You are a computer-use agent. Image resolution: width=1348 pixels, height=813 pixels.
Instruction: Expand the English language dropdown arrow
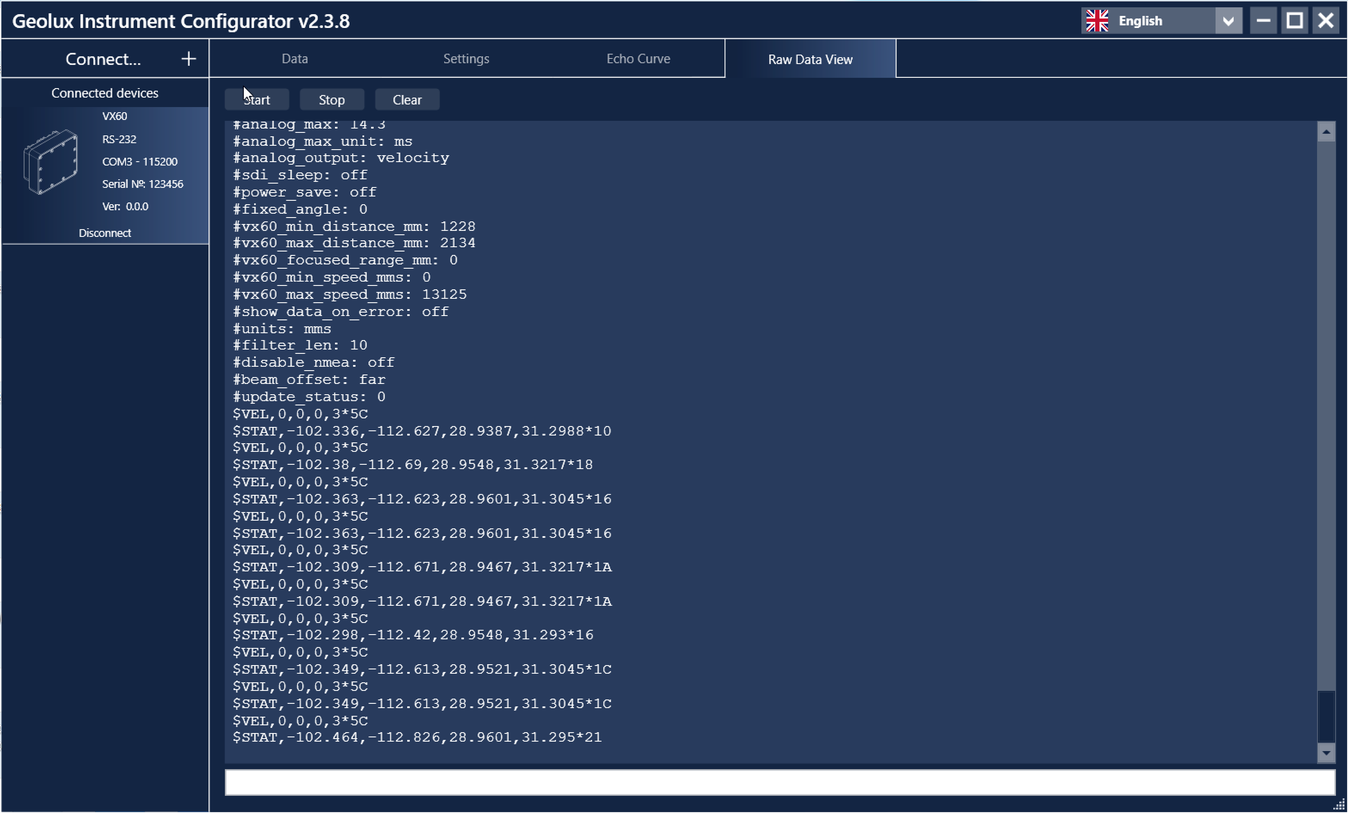coord(1228,21)
